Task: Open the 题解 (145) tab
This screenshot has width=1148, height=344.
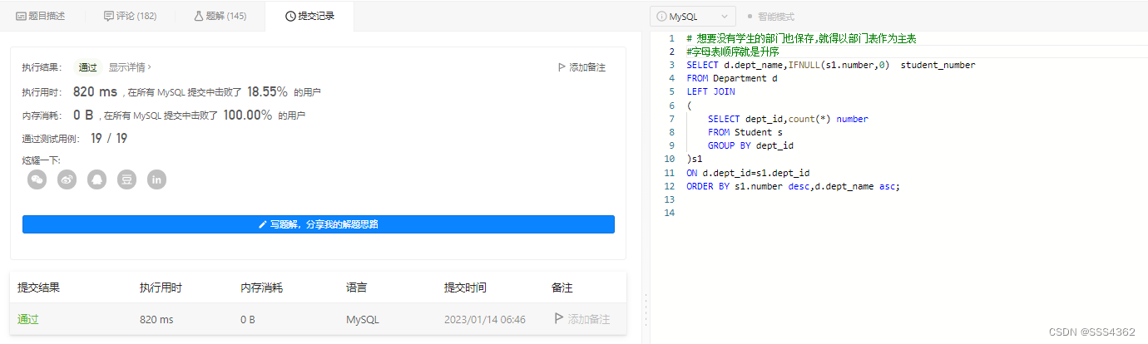Action: tap(220, 16)
